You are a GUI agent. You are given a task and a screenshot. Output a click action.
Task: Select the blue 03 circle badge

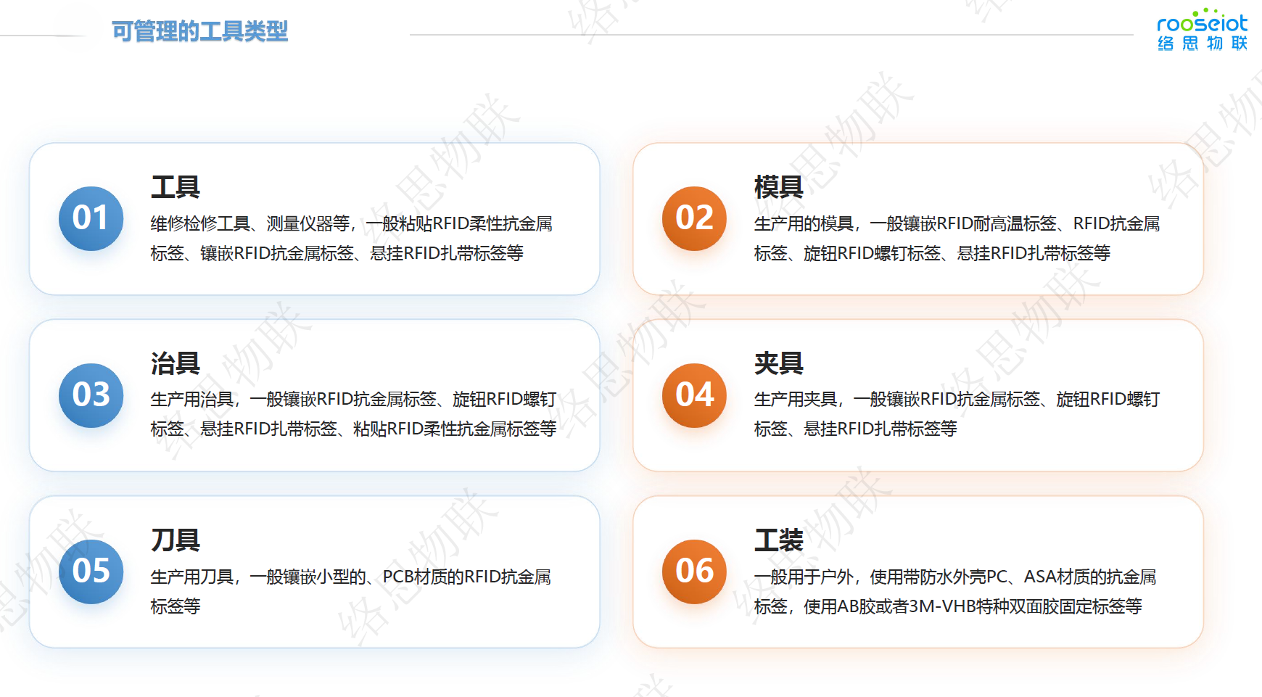[91, 395]
